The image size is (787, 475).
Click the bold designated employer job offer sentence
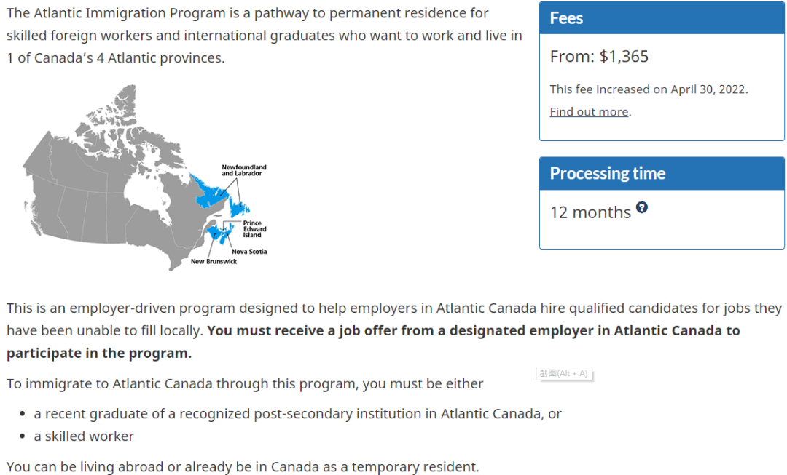pyautogui.click(x=373, y=342)
